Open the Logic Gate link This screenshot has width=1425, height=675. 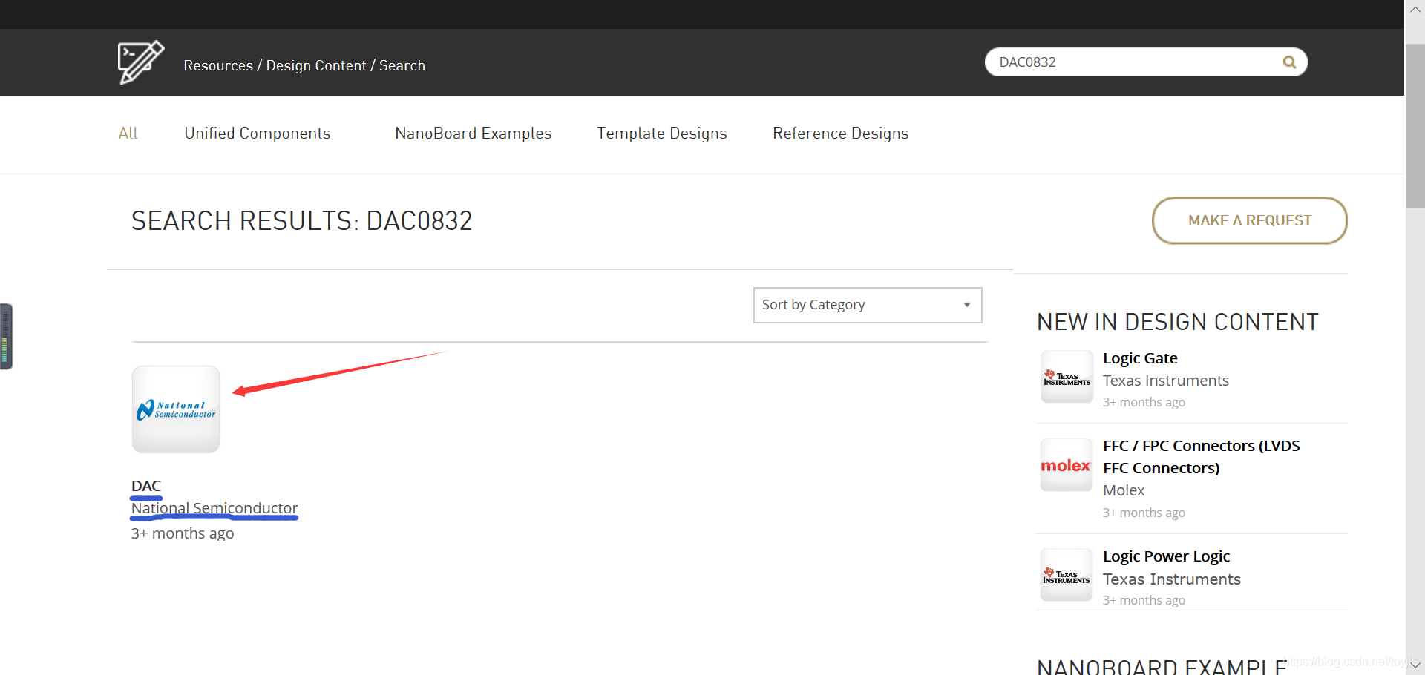coord(1140,358)
